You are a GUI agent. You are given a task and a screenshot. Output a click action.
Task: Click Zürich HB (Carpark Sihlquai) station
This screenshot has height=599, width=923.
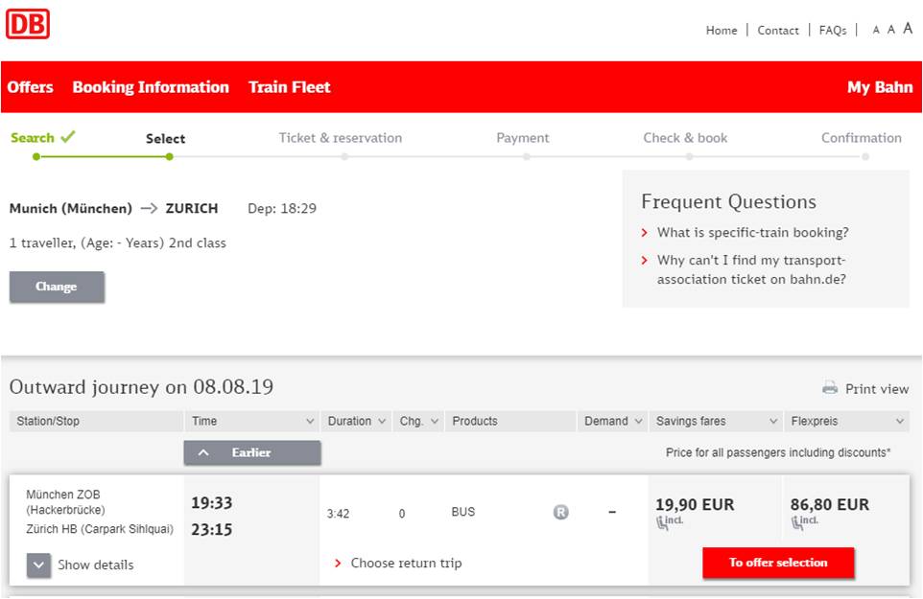tap(100, 529)
